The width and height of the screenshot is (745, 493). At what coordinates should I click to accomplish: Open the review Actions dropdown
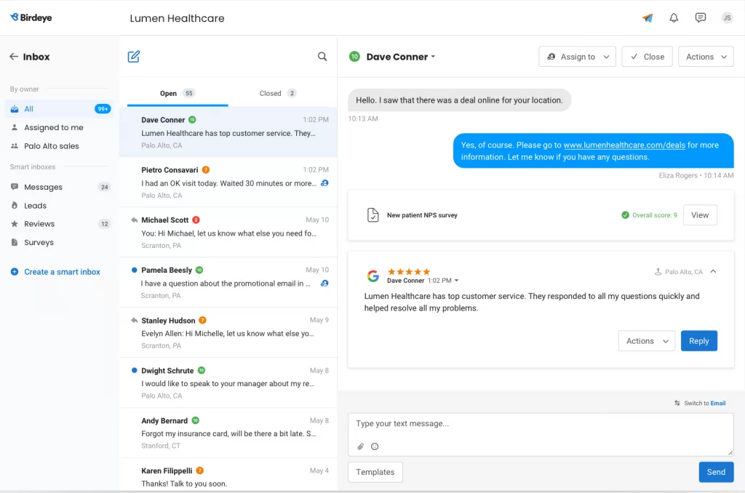pos(647,341)
